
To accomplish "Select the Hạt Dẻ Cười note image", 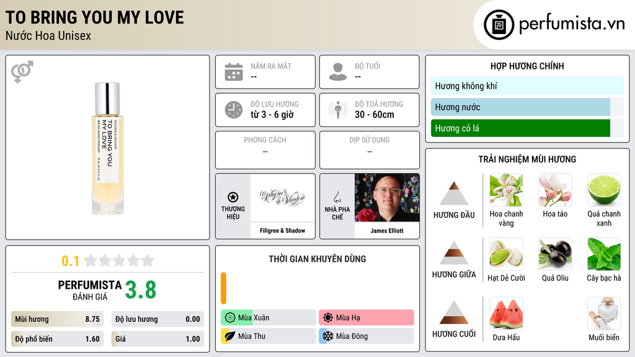I will click(x=506, y=254).
